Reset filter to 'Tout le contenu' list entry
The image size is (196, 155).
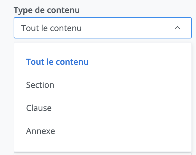pos(57,62)
